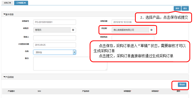
Task: Click the 保存 button
Action: [177, 8]
